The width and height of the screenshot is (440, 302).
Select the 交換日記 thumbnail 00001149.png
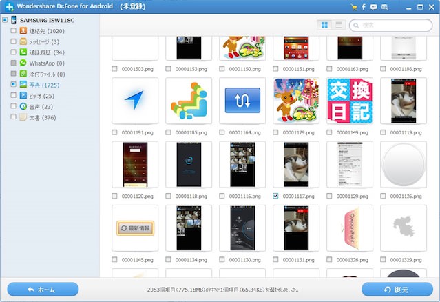coord(350,101)
